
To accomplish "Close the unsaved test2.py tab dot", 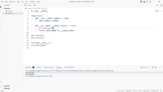I will tap(35, 5).
